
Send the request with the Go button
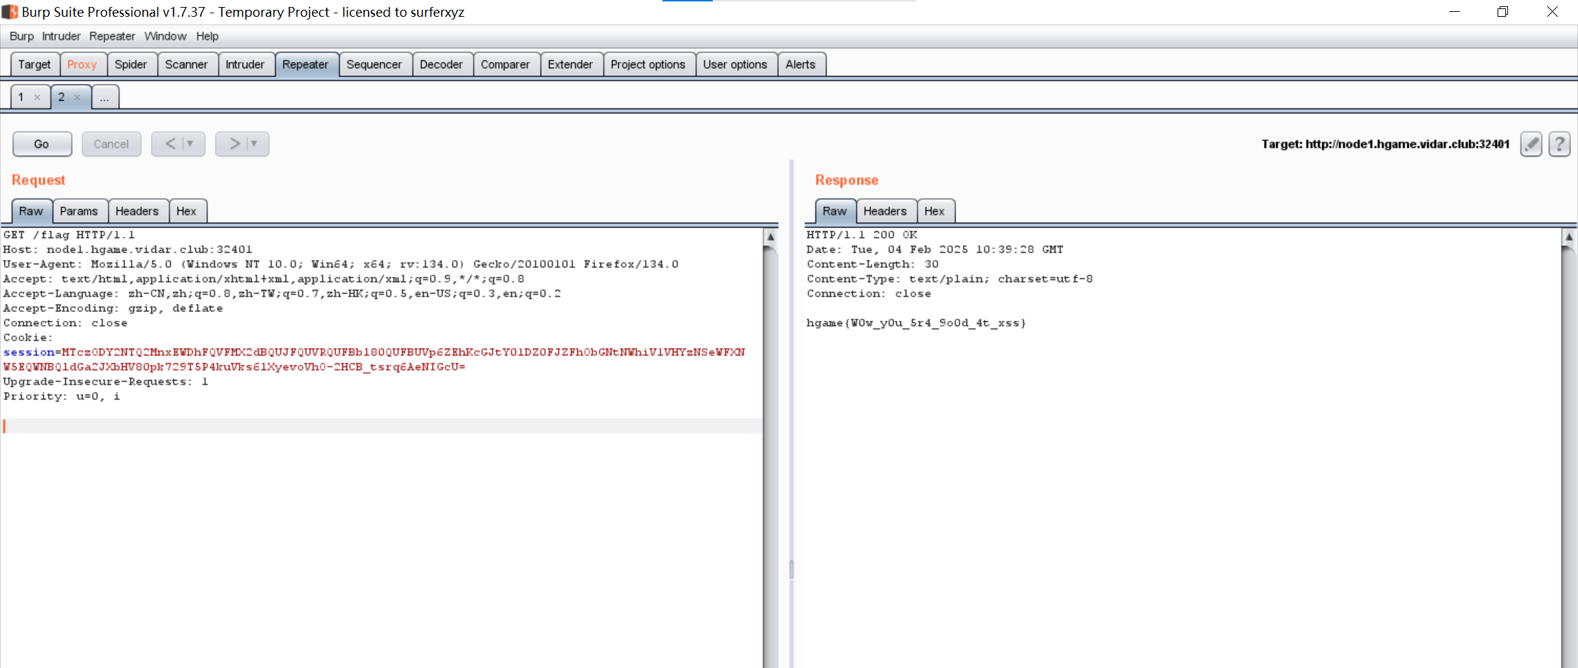click(42, 144)
